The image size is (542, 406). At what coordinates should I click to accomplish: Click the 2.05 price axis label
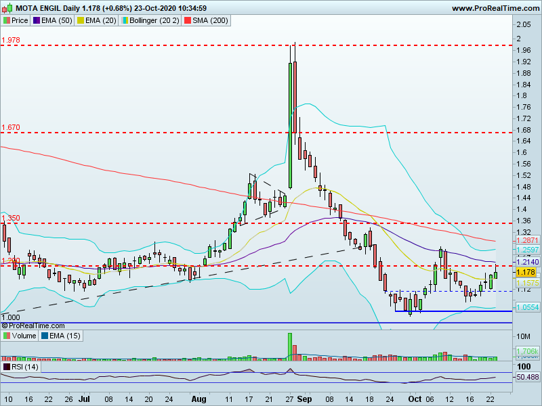[x=524, y=24]
